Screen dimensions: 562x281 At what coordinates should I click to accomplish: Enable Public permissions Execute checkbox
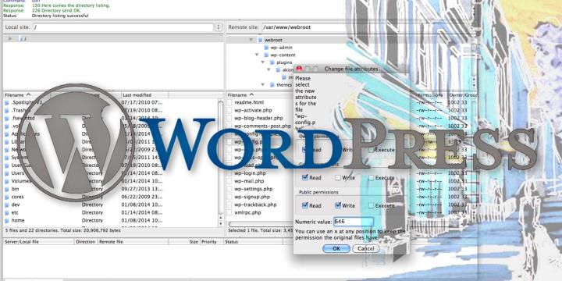tap(371, 205)
